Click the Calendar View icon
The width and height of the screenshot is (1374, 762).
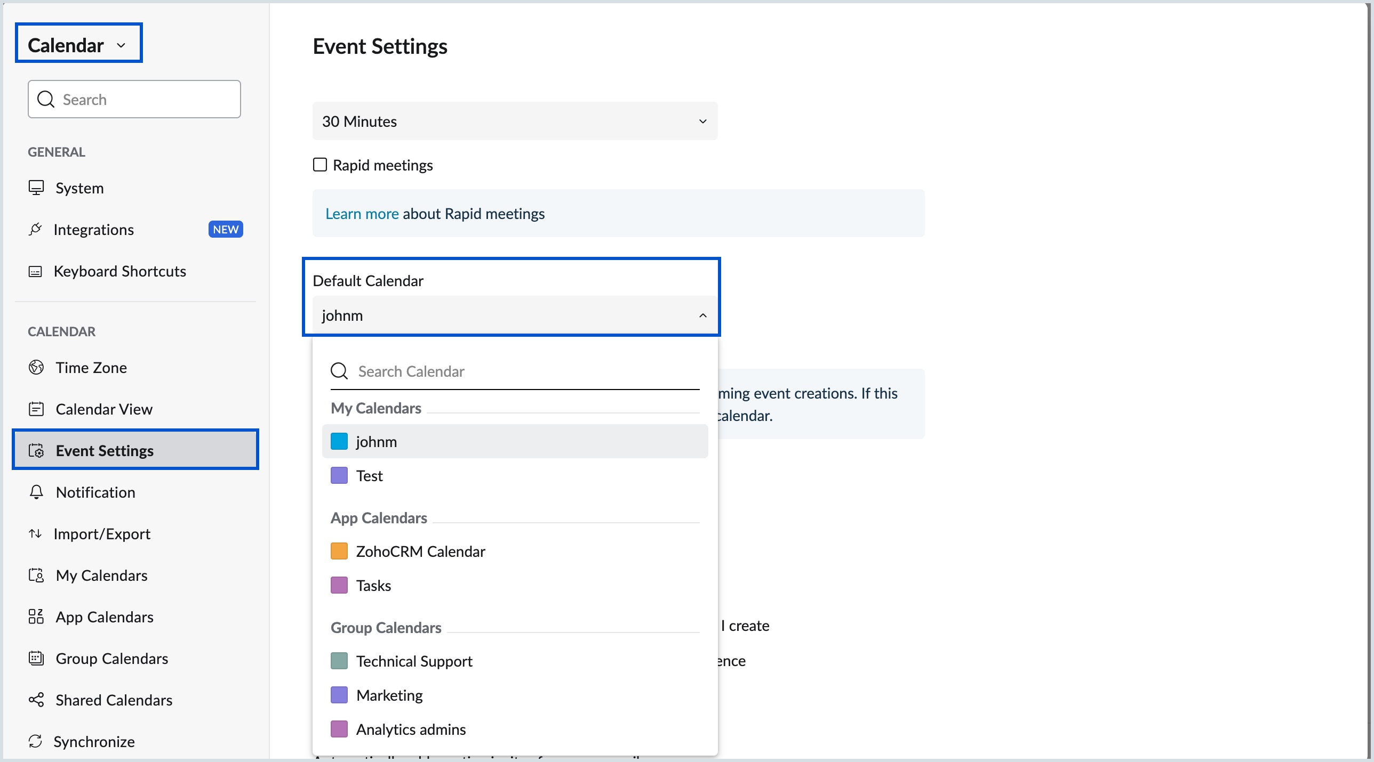[36, 409]
